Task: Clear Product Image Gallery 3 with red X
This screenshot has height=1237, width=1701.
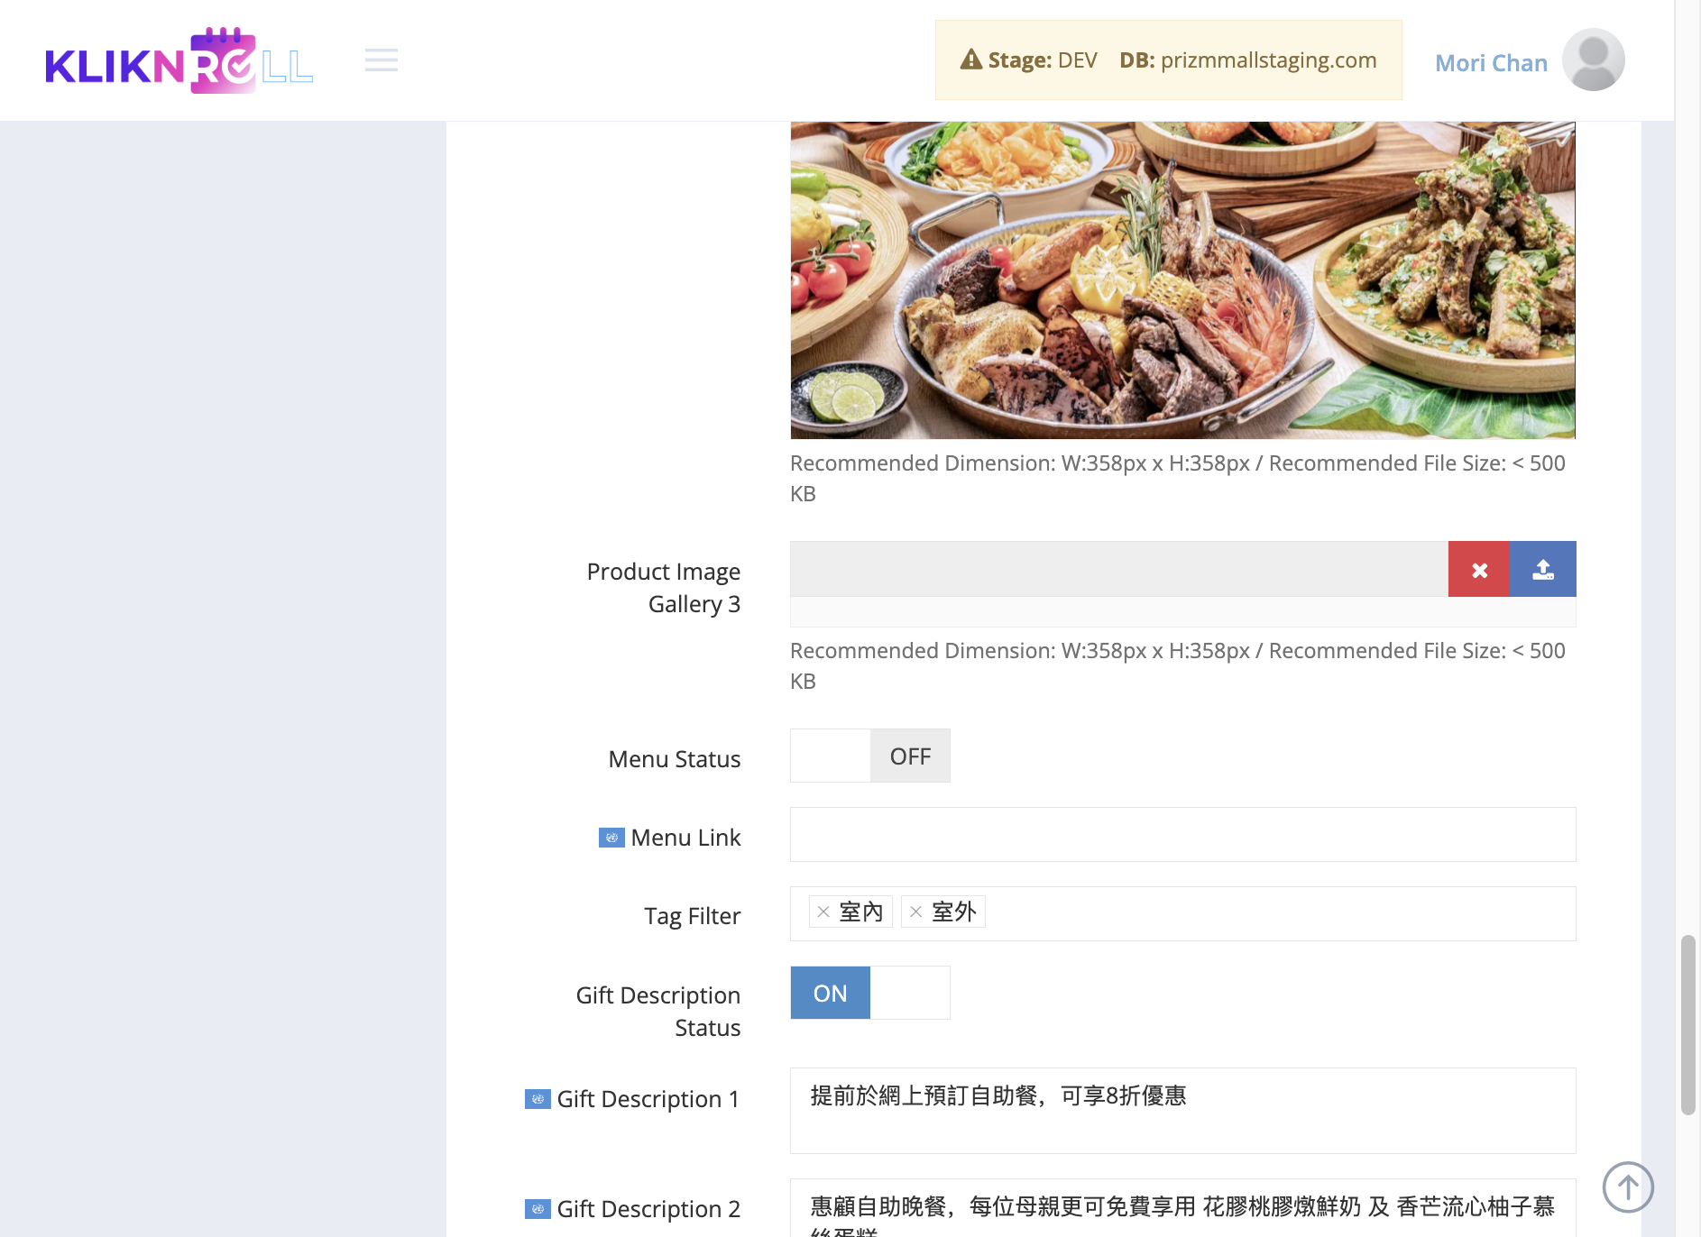Action: pos(1479,569)
